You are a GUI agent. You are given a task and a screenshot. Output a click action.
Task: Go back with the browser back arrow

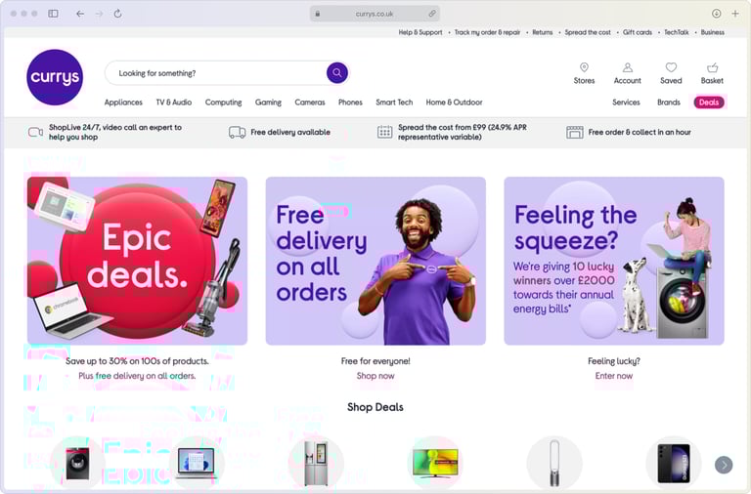point(80,14)
